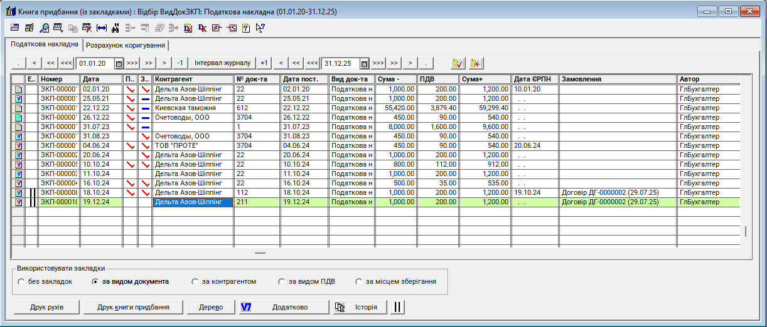The height and width of the screenshot is (327, 767).
Task: Click the settings icon with red checkmark
Action: click(458, 63)
